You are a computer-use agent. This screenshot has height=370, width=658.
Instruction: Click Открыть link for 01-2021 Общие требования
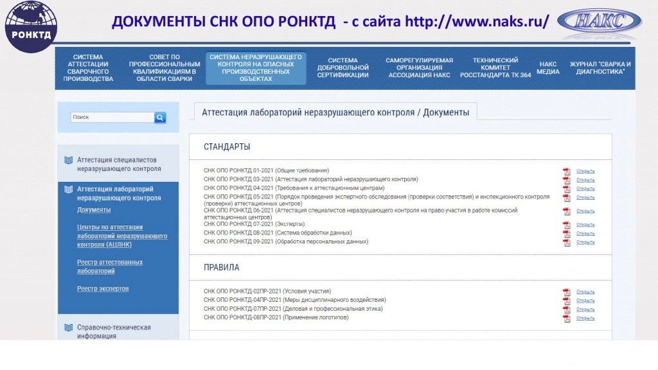click(585, 171)
